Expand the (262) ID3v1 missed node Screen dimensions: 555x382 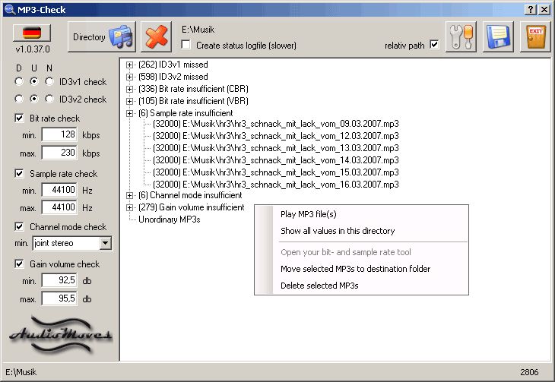[x=130, y=65]
